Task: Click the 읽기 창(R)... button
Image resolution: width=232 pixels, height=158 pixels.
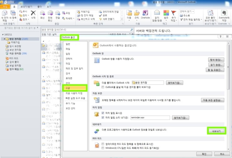Action: 216,65
